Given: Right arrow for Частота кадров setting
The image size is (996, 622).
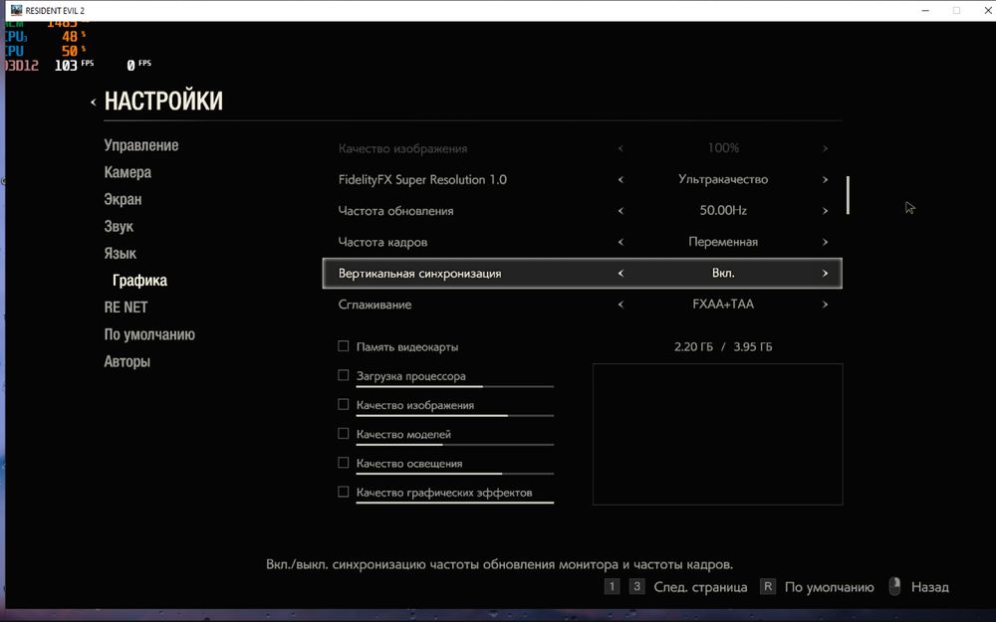Looking at the screenshot, I should point(825,242).
